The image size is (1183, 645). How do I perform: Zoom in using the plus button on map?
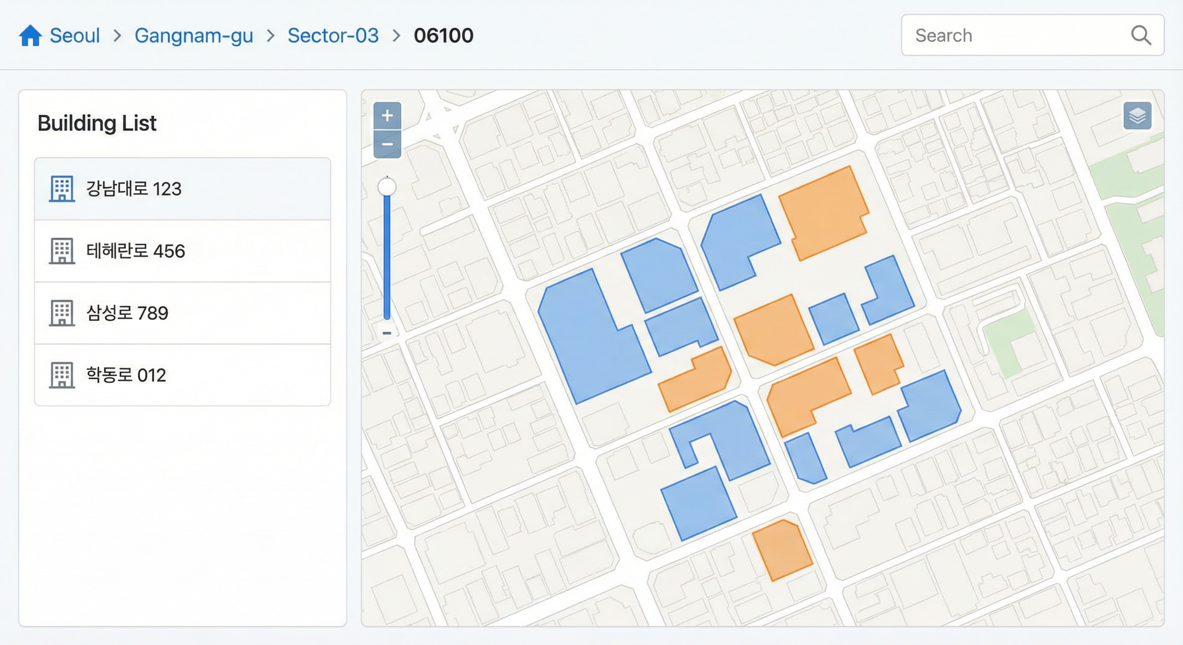tap(387, 115)
